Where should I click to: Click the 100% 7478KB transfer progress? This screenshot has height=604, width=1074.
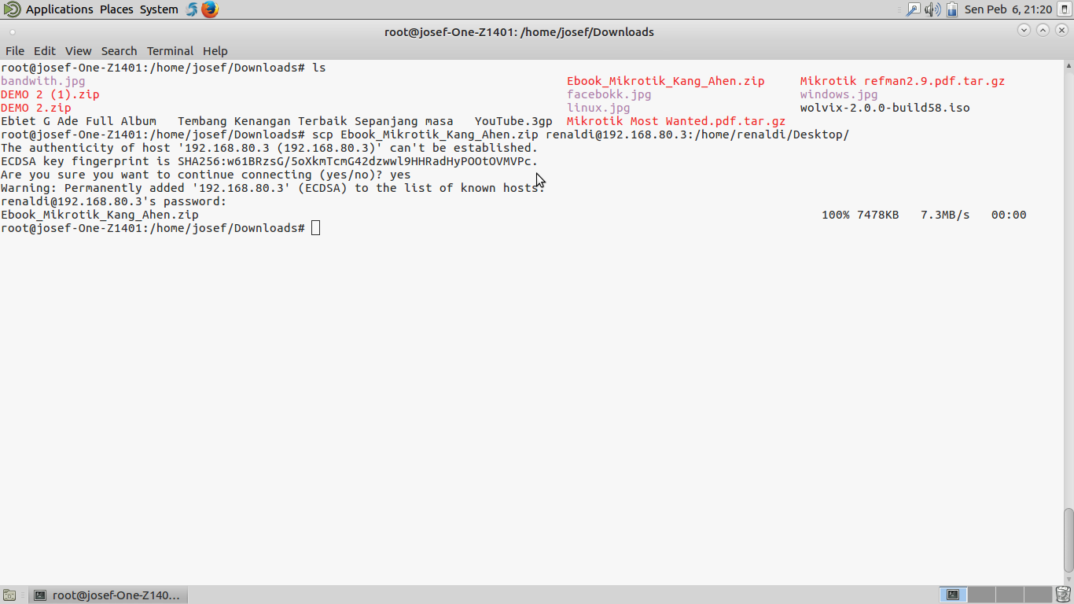pos(860,215)
